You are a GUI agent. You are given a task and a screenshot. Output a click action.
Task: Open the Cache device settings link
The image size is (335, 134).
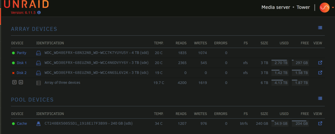(x=22, y=123)
